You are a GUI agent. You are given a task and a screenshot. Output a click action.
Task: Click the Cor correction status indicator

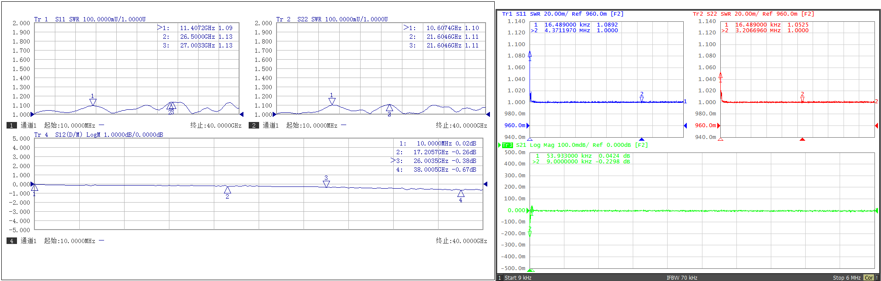tap(869, 278)
